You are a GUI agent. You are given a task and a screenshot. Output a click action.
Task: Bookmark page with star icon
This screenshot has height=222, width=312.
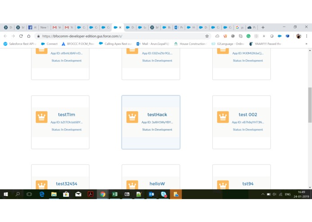[207, 36]
